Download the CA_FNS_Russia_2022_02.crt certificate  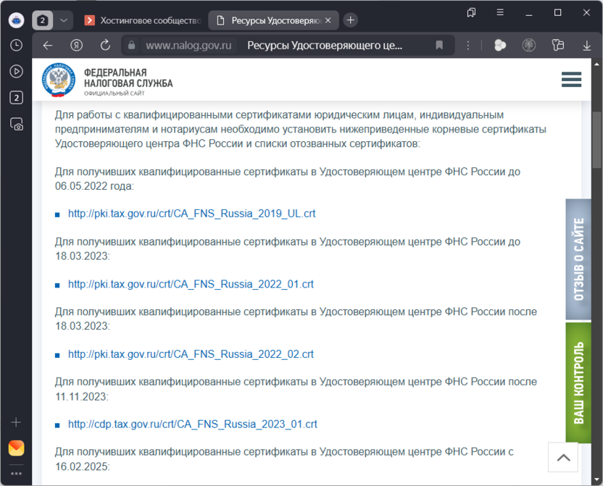[191, 354]
